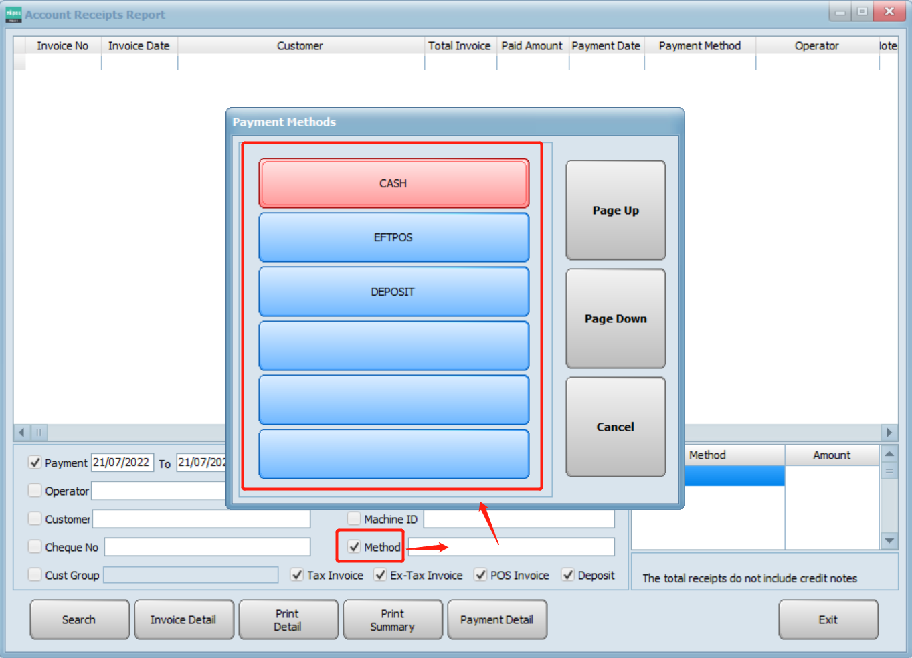Click Page Down in the Payment Methods dialog
The image size is (912, 658).
615,319
